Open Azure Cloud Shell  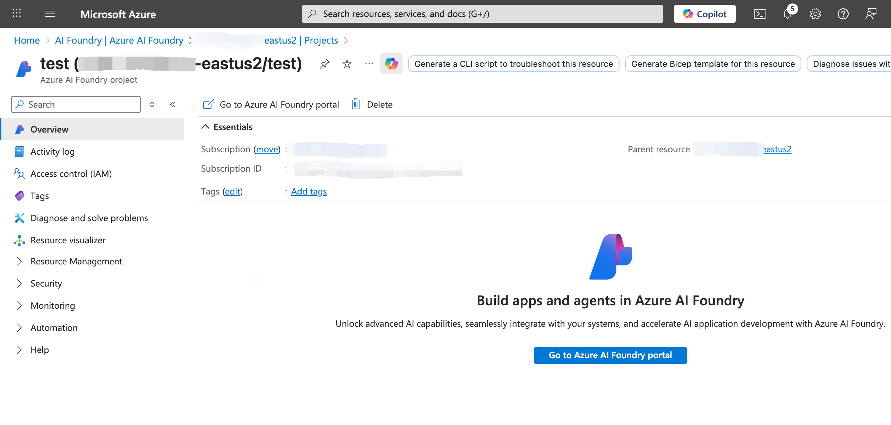(x=759, y=14)
